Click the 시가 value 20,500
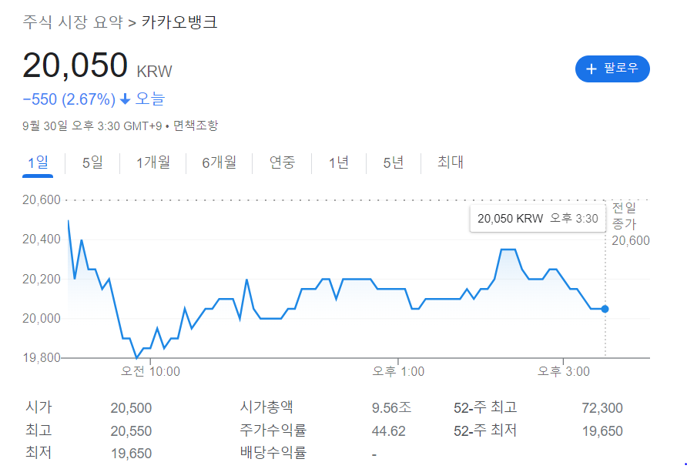 coord(131,408)
